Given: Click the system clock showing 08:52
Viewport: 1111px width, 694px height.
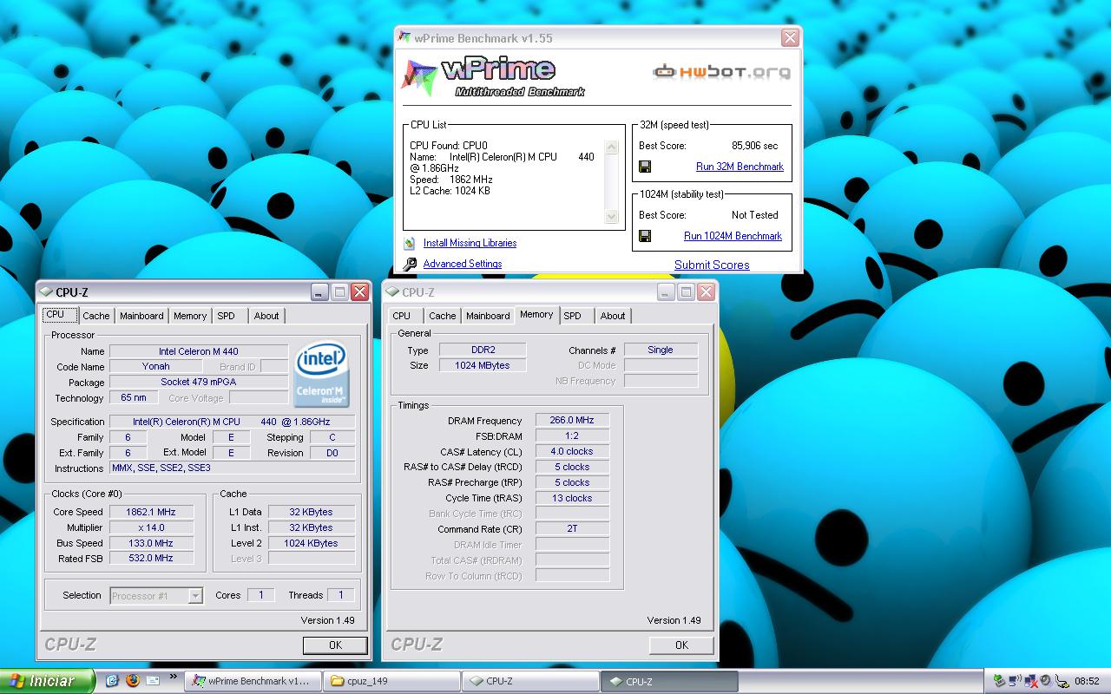Looking at the screenshot, I should click(1087, 681).
